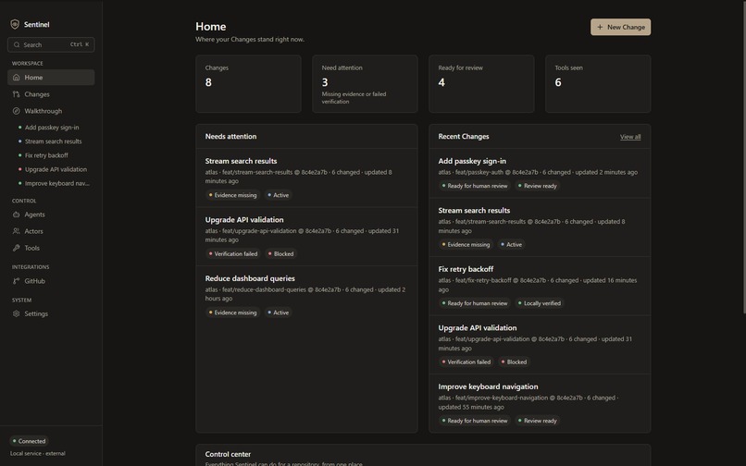Open 'Upgrade API validation' in Needs attention
Screen dimensions: 746x466
(x=307, y=237)
